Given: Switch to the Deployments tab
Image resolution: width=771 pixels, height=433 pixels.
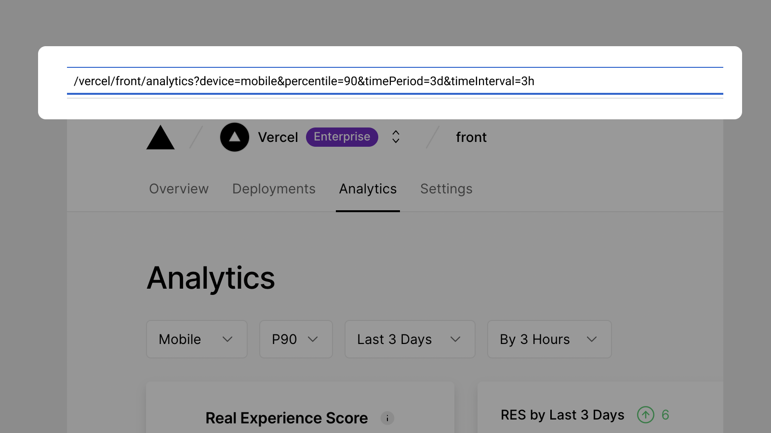Looking at the screenshot, I should (x=274, y=189).
